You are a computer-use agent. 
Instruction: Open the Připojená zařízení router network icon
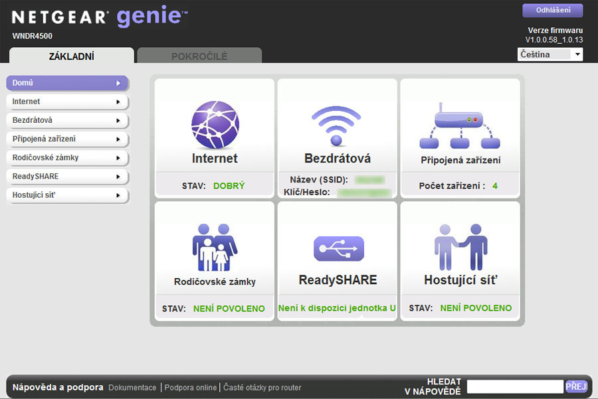click(x=460, y=125)
